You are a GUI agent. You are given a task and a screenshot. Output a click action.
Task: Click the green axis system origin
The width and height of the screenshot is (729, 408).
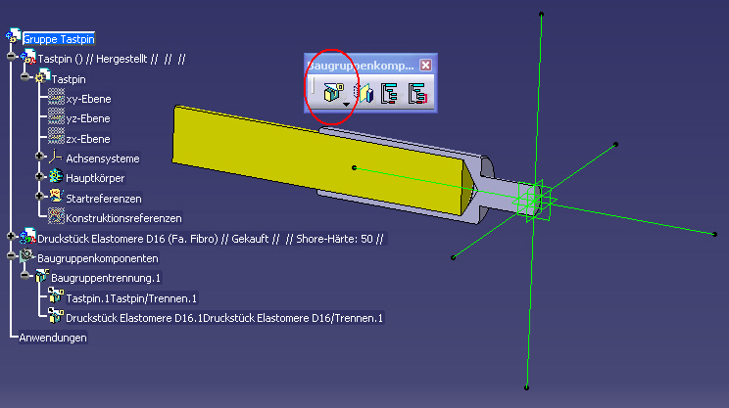534,202
